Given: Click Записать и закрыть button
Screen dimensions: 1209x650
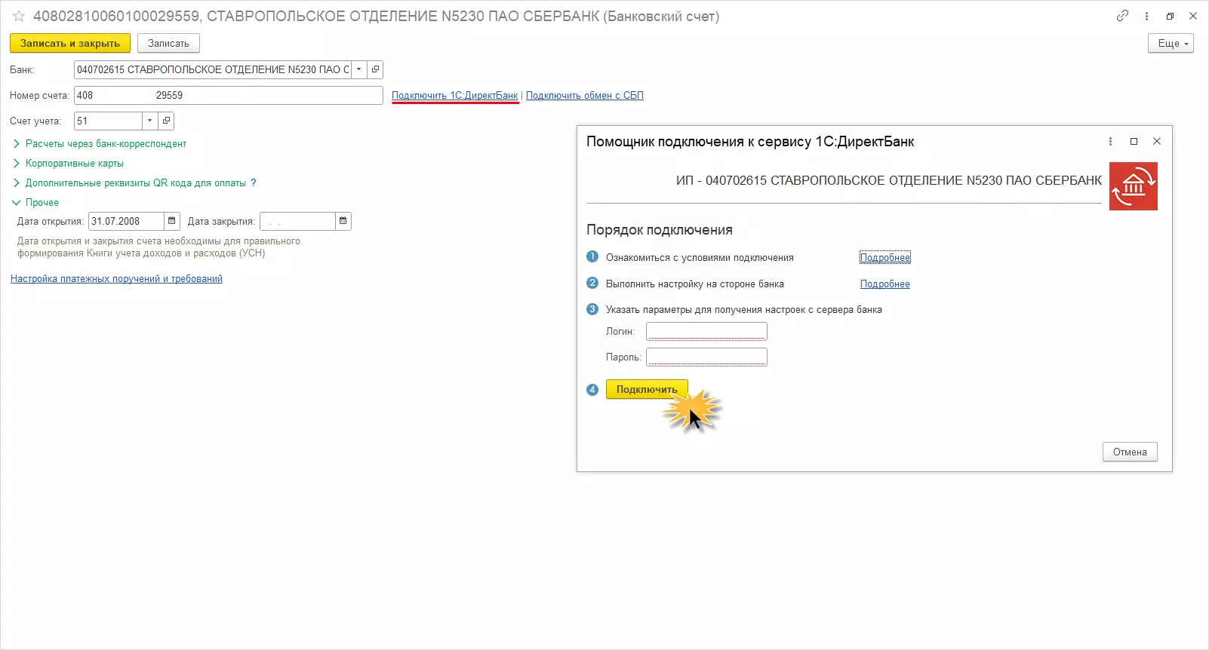Looking at the screenshot, I should pos(70,44).
